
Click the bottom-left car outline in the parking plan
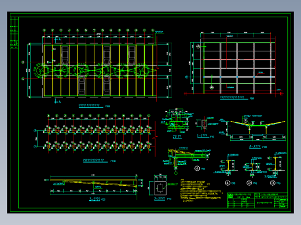pos(82,85)
